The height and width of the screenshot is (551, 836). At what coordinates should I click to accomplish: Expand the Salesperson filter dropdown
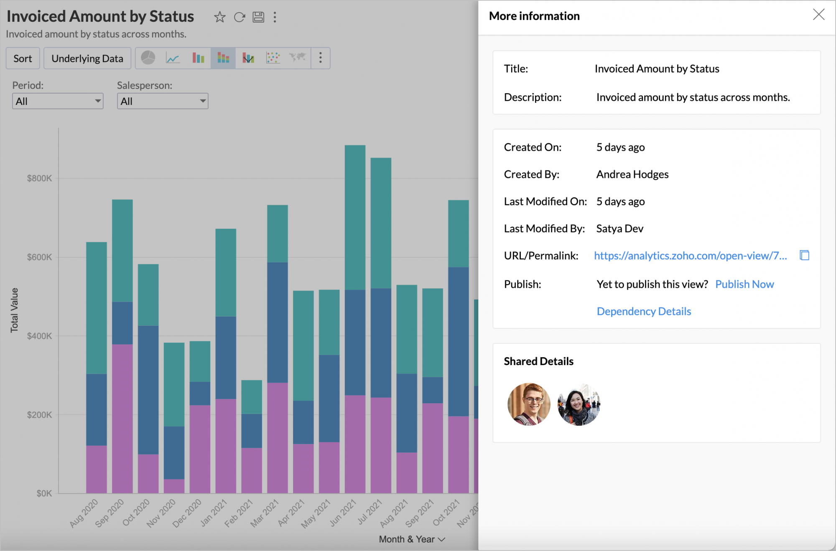162,101
